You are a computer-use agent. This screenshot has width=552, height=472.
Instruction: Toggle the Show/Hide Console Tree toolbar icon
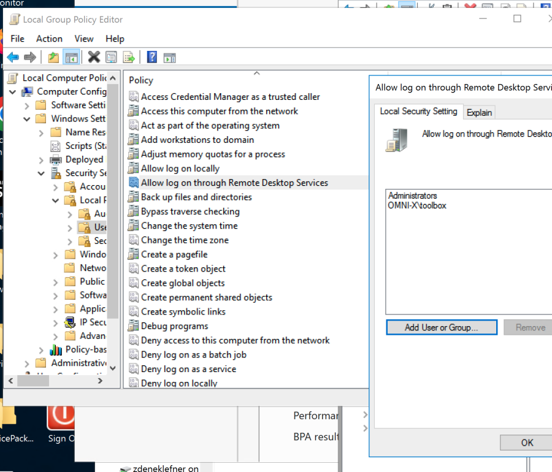tap(71, 56)
